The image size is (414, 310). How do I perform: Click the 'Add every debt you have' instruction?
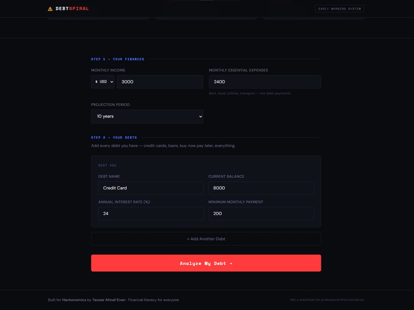[163, 146]
